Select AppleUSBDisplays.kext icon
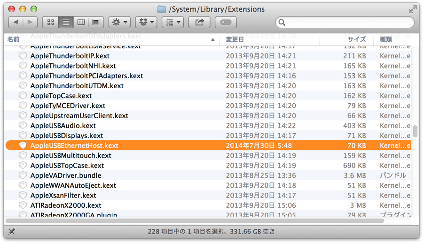The image size is (423, 243). pyautogui.click(x=23, y=136)
